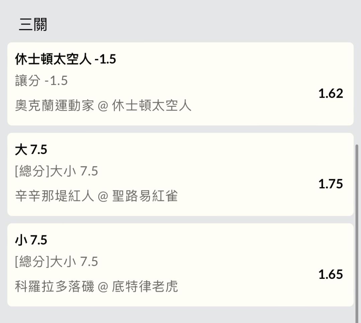Click the vertical scrollbar on the right edge
This screenshot has height=323, width=361.
(x=357, y=234)
